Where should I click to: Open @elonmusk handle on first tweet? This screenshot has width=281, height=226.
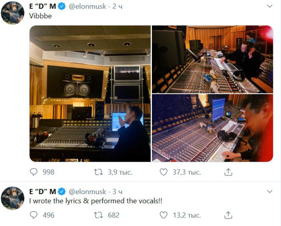(x=87, y=7)
